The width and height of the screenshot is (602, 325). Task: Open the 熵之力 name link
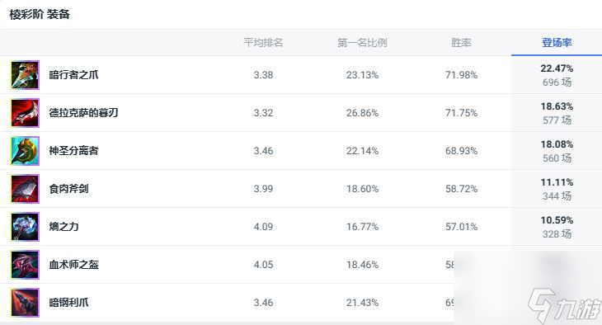point(63,227)
